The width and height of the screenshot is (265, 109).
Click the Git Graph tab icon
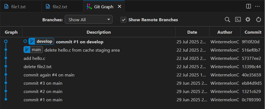[89, 6]
